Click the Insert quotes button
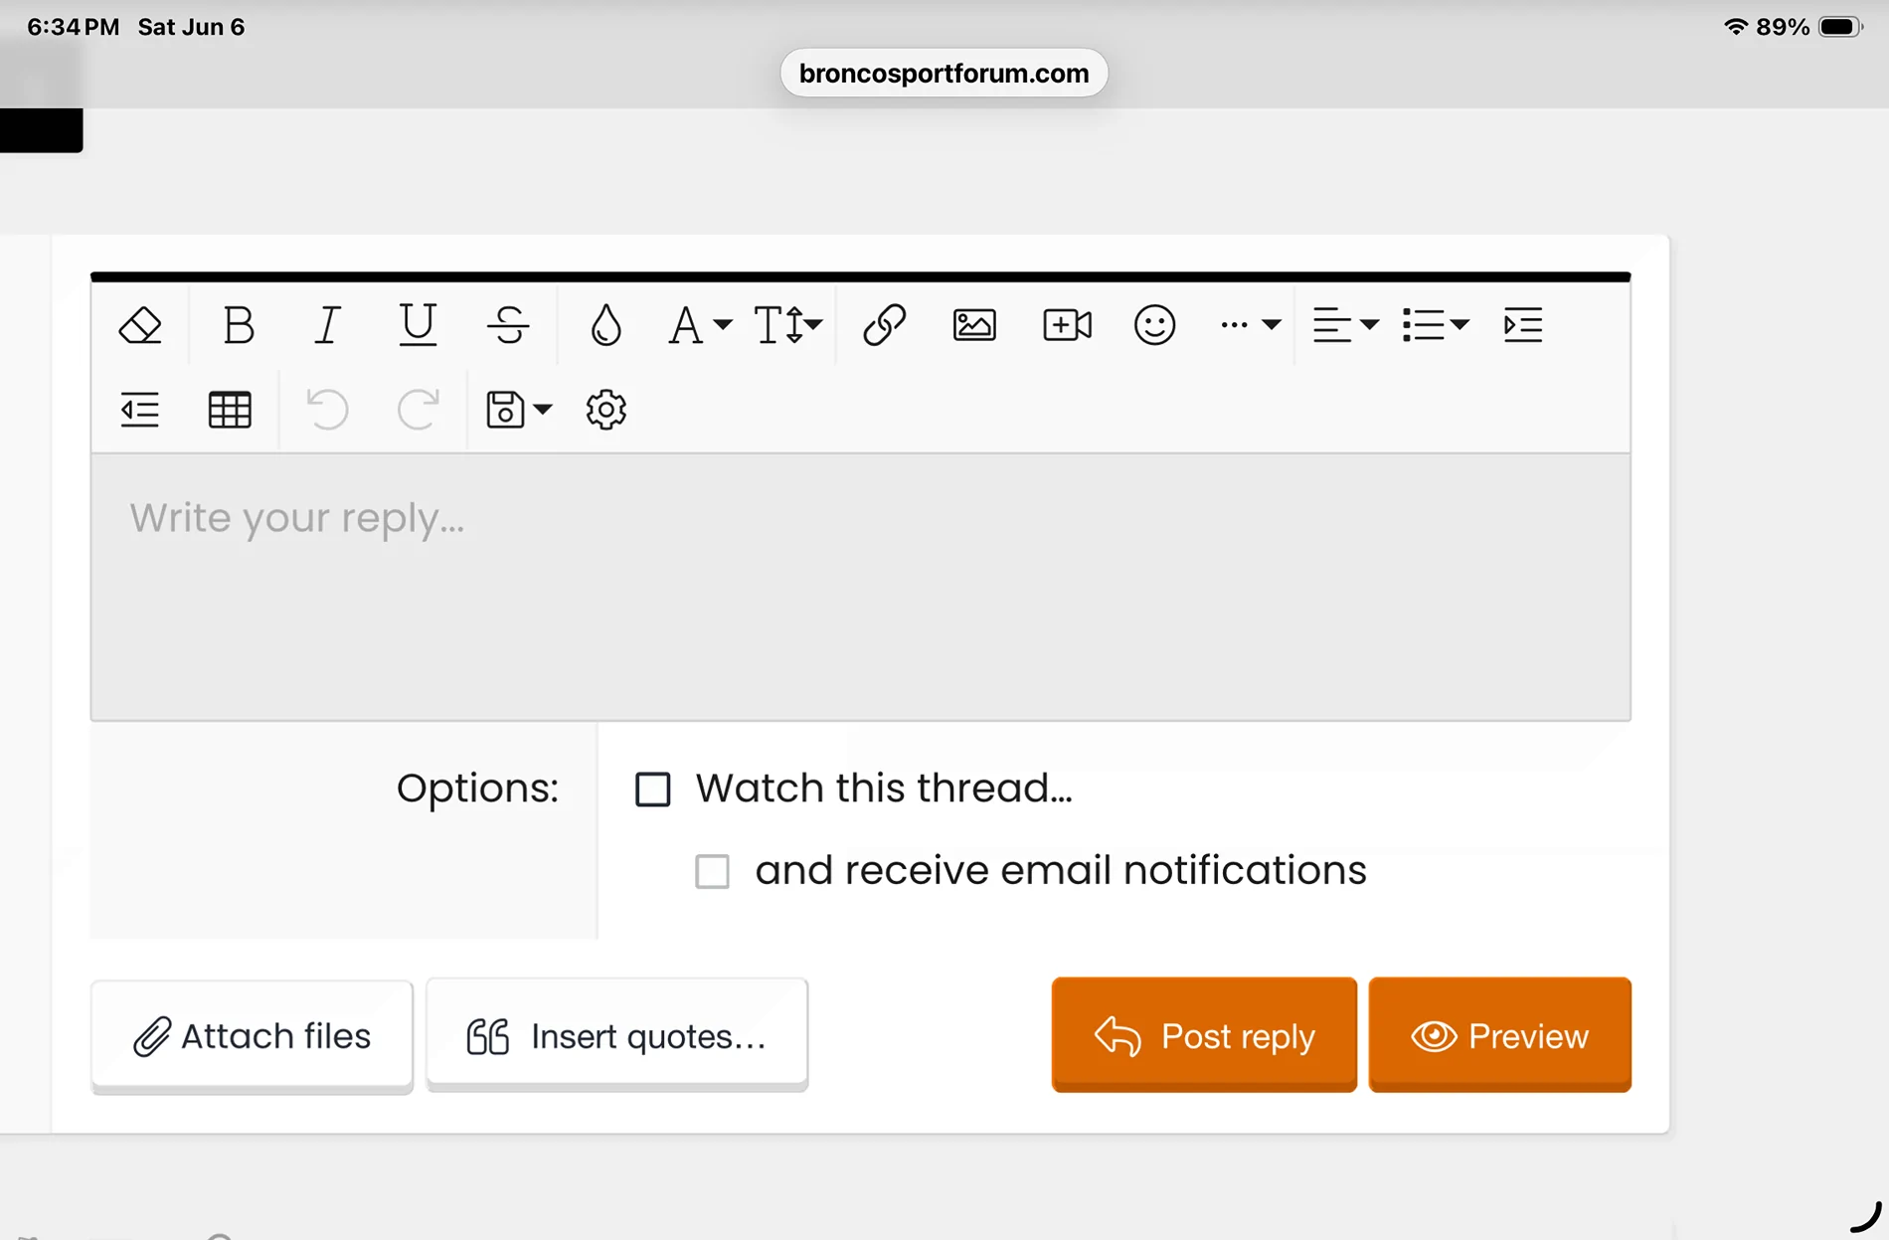1889x1240 pixels. [x=616, y=1036]
